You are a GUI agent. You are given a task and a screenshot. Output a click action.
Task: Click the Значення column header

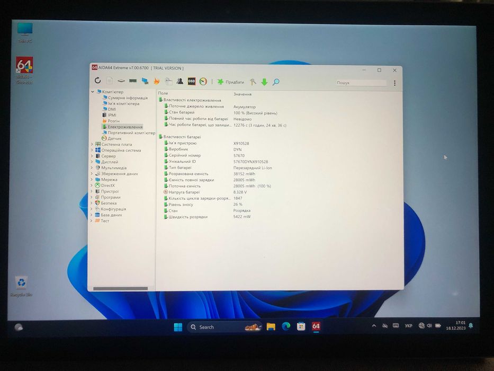242,94
